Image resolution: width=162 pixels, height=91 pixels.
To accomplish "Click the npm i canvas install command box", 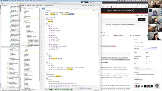I will 146,42.
